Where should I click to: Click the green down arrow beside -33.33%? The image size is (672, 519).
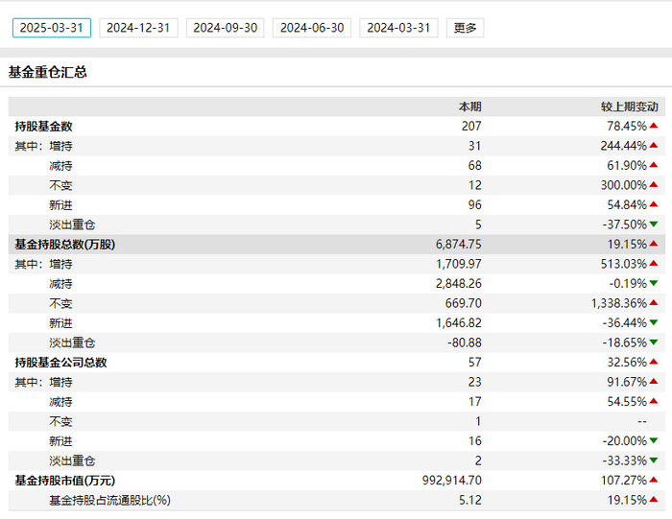(654, 460)
